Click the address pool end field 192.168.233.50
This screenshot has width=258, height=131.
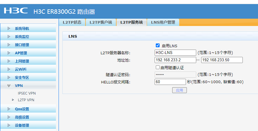[222, 60]
